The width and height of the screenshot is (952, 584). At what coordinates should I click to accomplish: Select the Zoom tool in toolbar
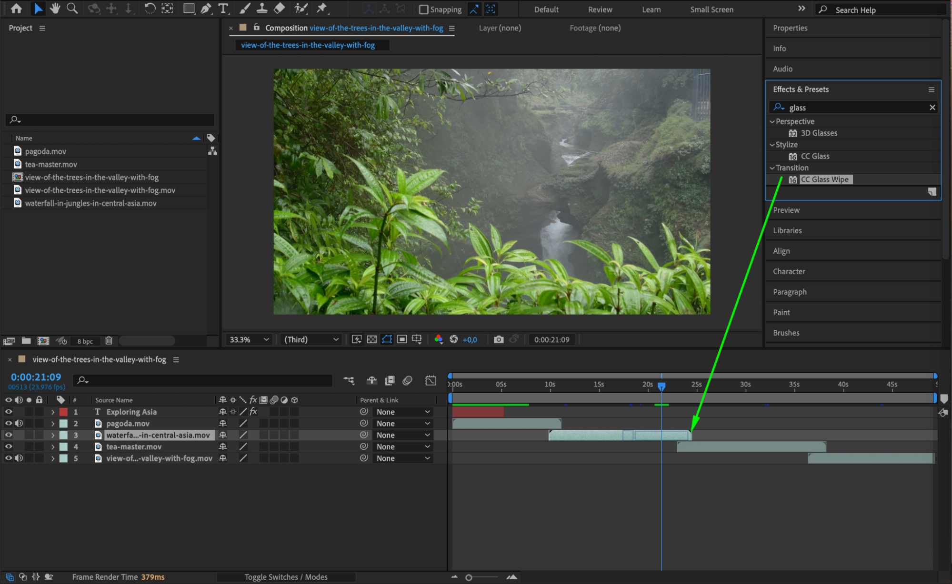(x=72, y=8)
